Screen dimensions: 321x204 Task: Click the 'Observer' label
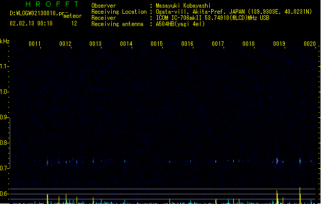click(104, 6)
